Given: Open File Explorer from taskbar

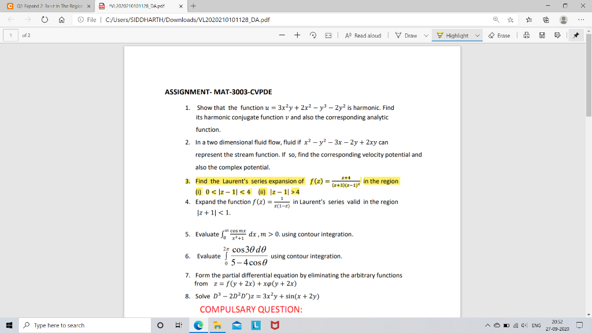Looking at the screenshot, I should (x=217, y=325).
